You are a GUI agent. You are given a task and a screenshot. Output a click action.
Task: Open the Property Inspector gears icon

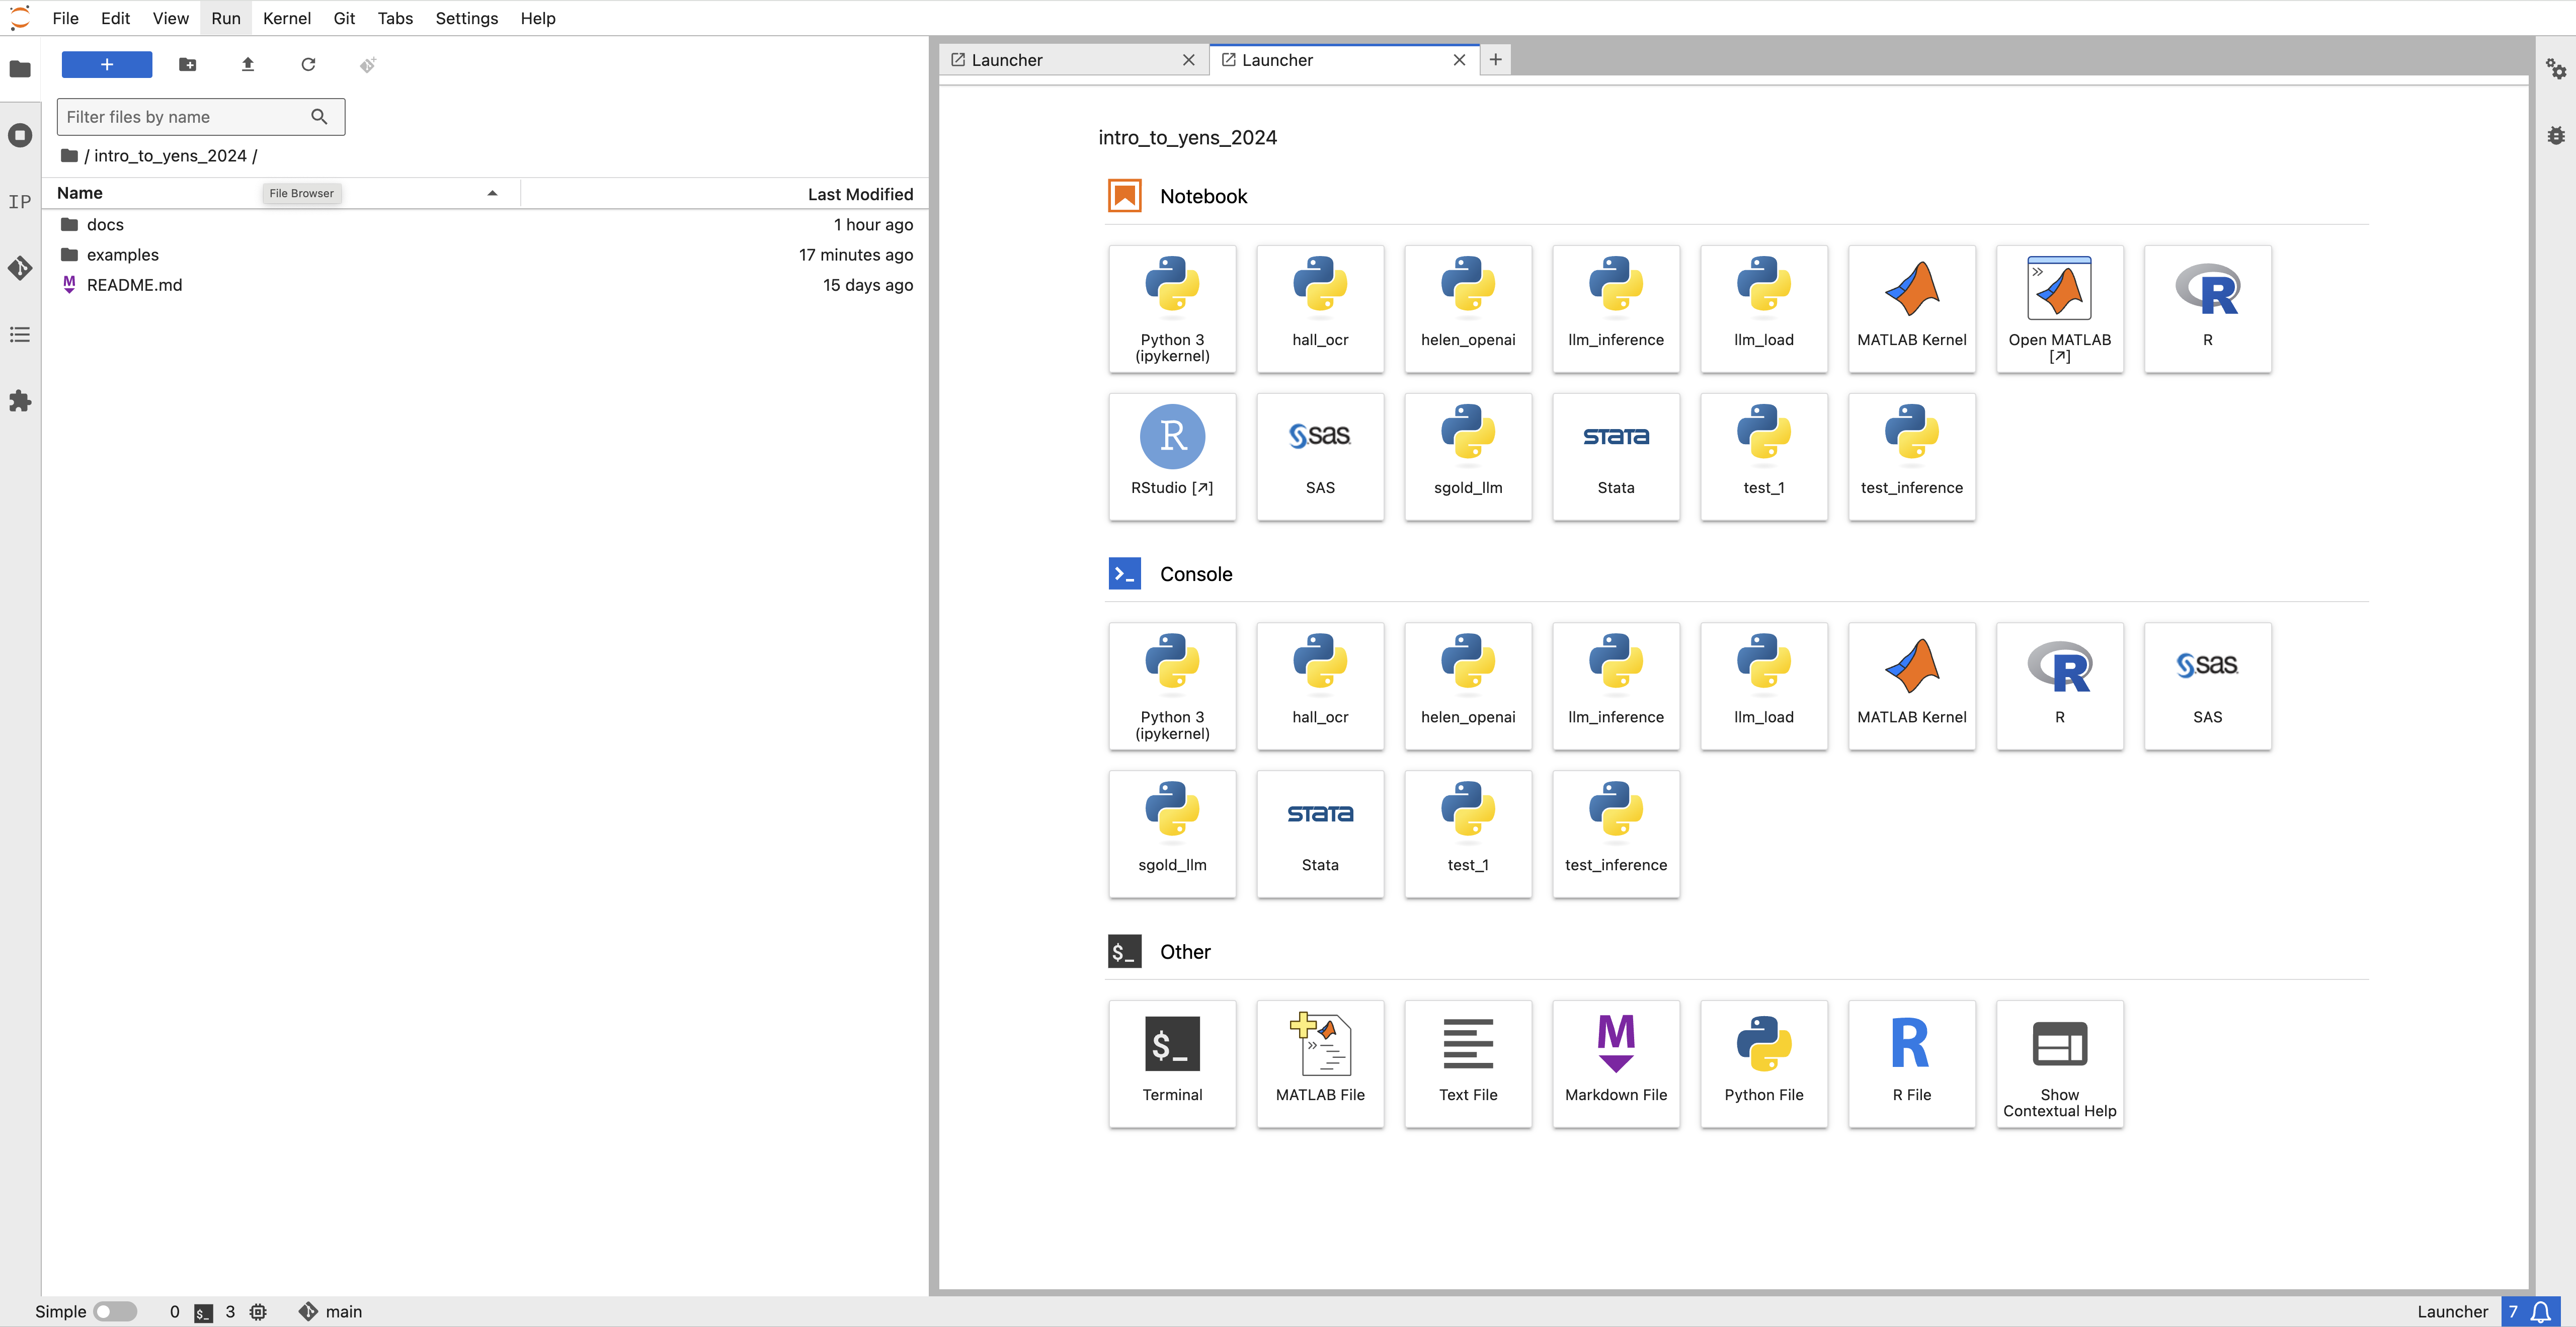point(2556,68)
